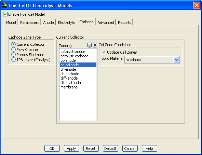Select Flow Channel zone type

click(13, 50)
